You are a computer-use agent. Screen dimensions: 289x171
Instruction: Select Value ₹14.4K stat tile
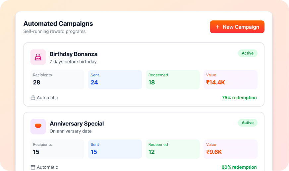[x=230, y=79]
